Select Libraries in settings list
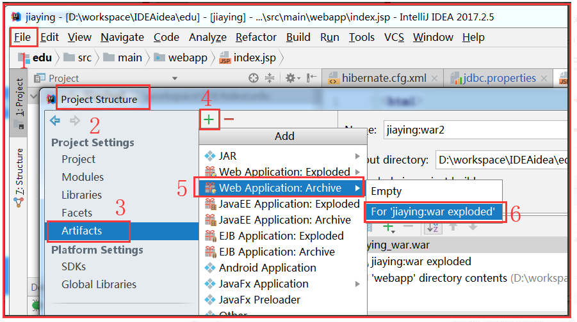 (x=82, y=195)
